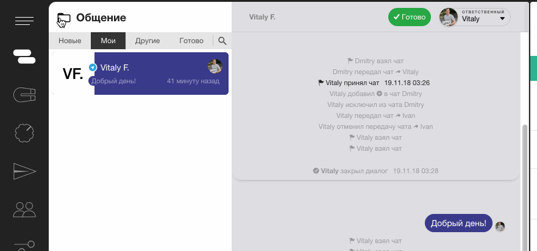Click the chat history scrollbar
This screenshot has height=251, width=537.
[x=526, y=182]
